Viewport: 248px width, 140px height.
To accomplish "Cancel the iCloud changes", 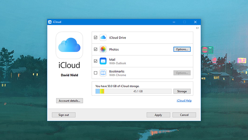I will coord(184,115).
